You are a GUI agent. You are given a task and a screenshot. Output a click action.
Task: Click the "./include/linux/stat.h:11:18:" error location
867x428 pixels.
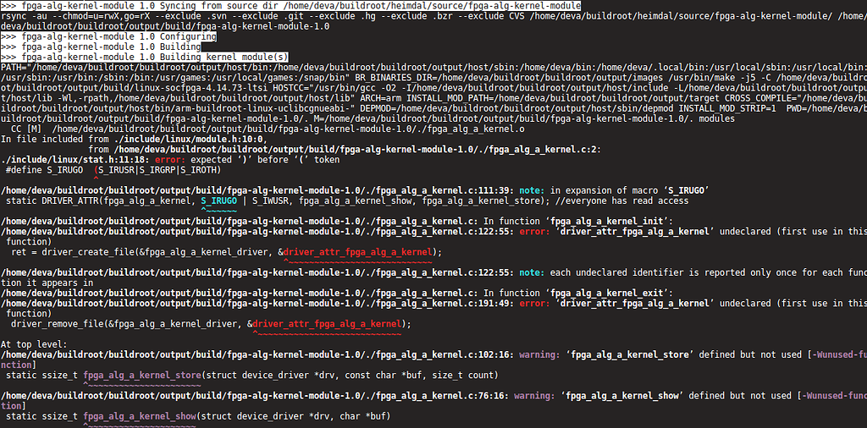(75, 160)
